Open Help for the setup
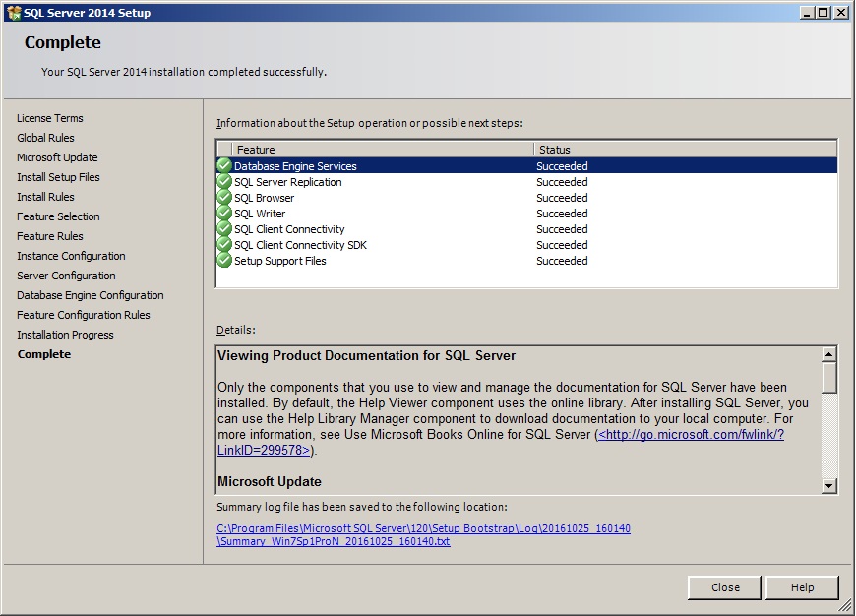Image resolution: width=856 pixels, height=616 pixels. (x=802, y=587)
